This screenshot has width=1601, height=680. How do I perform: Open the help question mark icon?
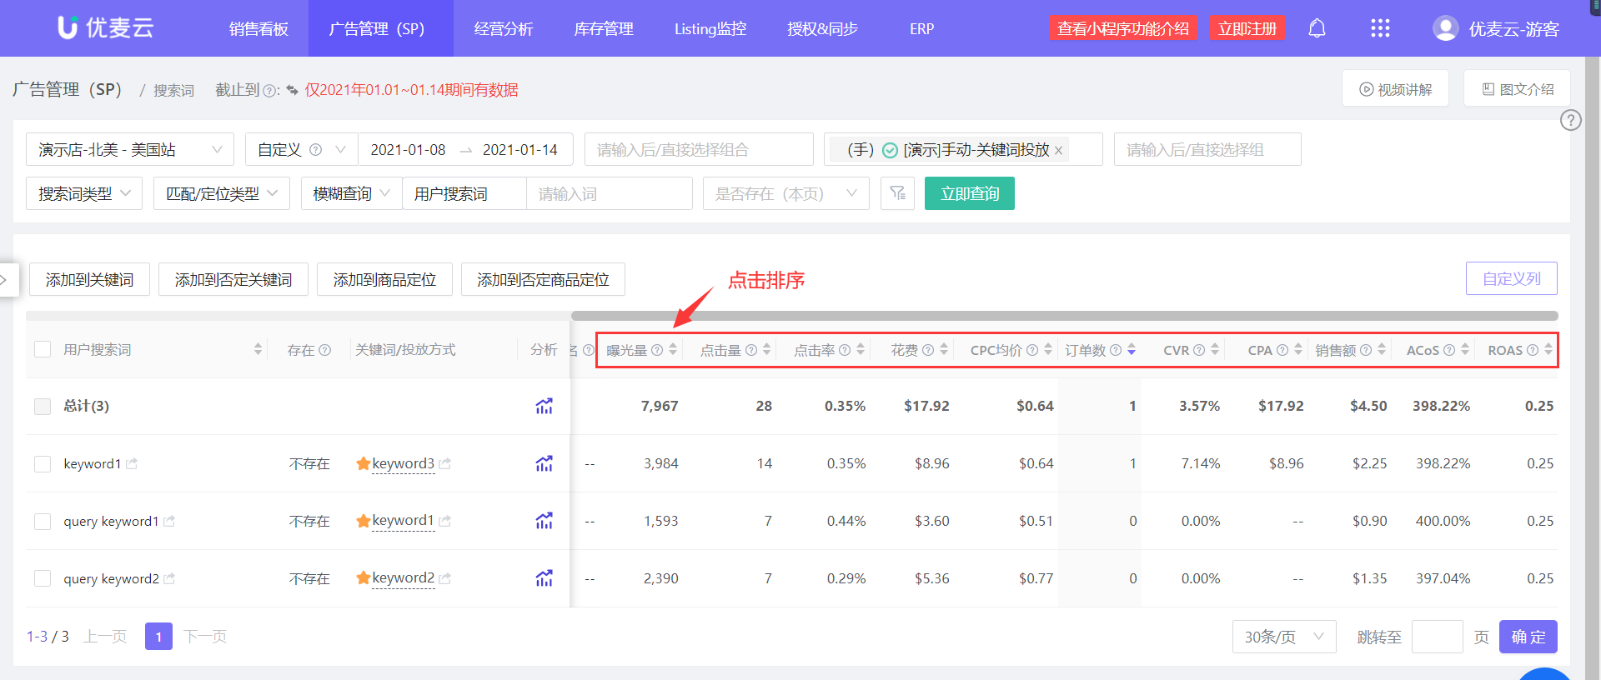coord(1571,120)
